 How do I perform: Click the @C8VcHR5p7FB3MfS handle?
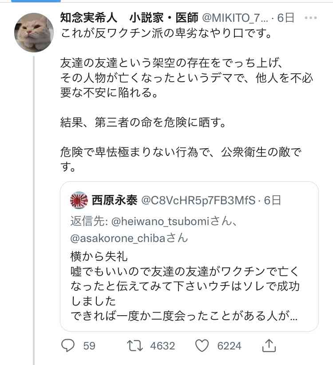coord(199,201)
